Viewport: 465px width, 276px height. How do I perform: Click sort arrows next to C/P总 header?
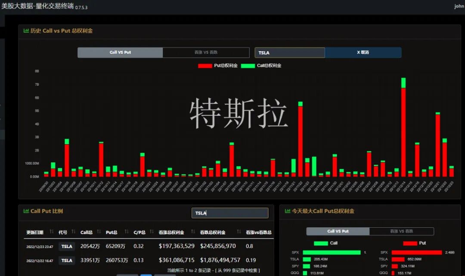[152, 232]
